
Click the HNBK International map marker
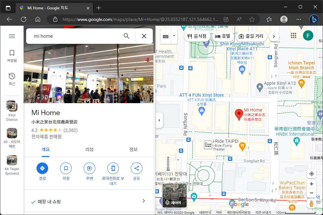pos(297,141)
